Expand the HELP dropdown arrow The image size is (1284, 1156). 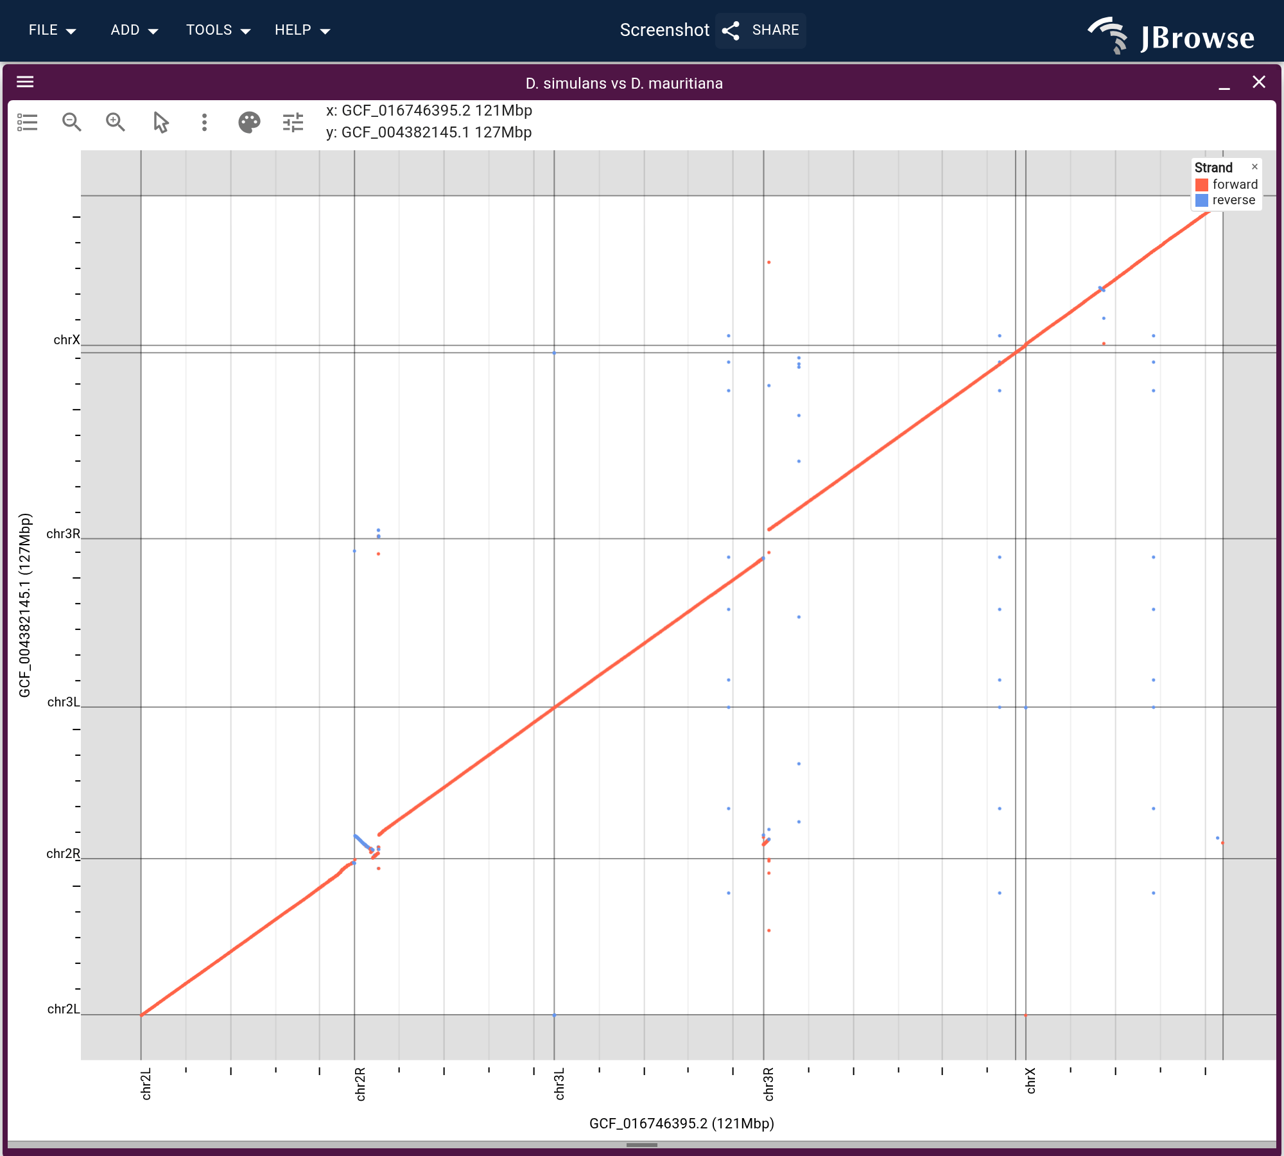pos(325,31)
